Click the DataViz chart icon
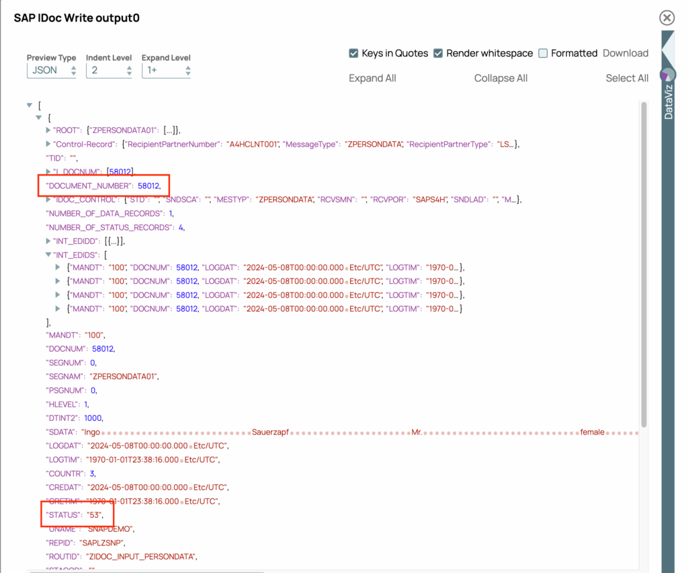The width and height of the screenshot is (688, 573). pos(667,75)
